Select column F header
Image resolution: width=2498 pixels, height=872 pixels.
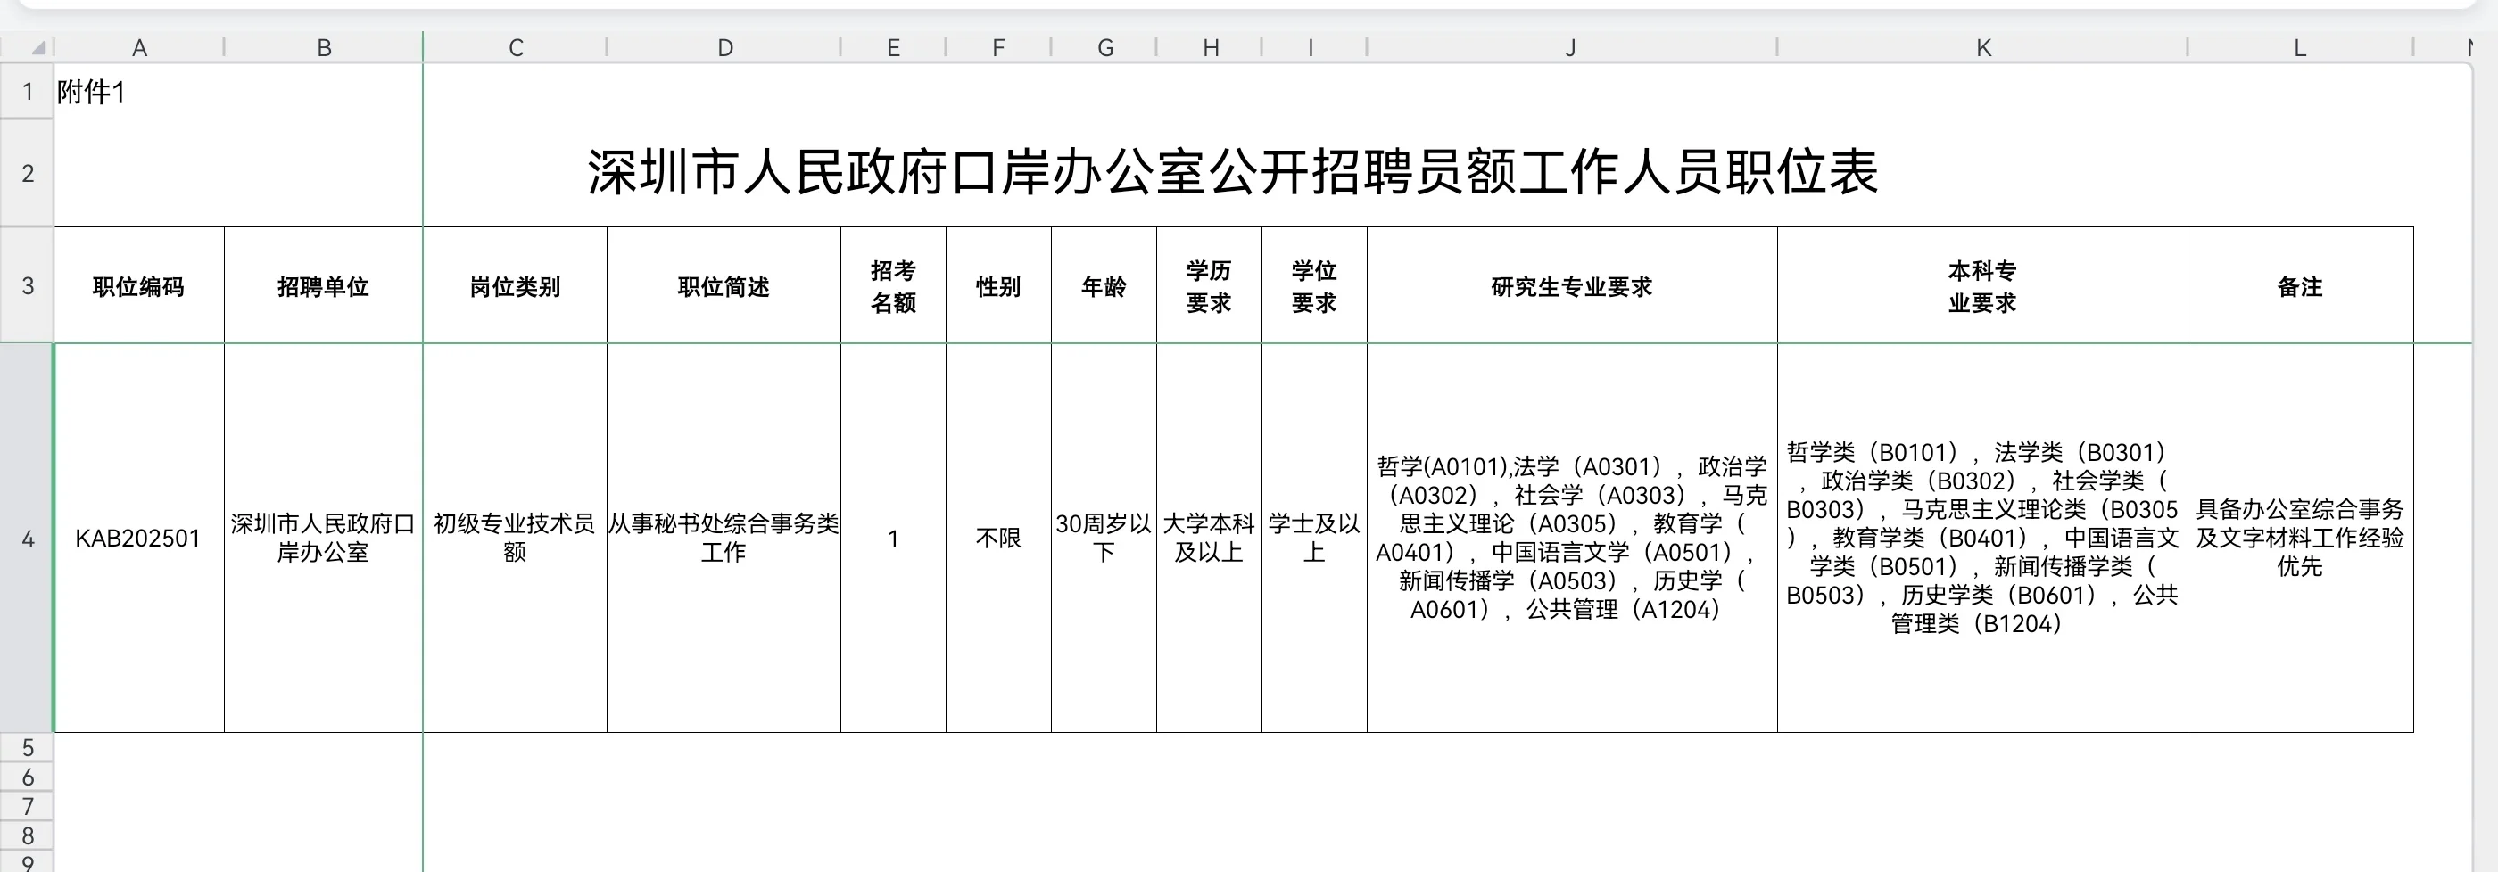[999, 47]
